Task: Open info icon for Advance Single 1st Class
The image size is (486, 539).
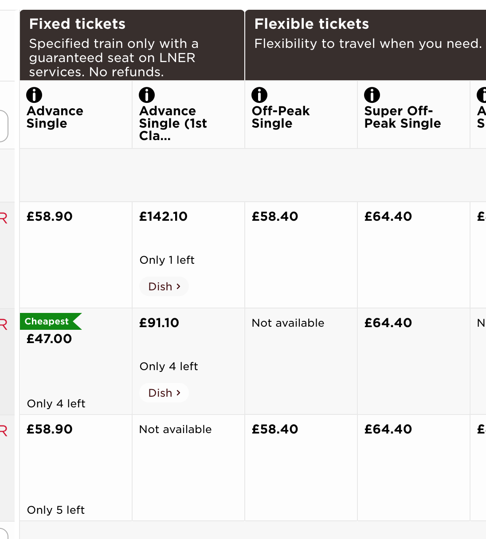Action: [147, 95]
